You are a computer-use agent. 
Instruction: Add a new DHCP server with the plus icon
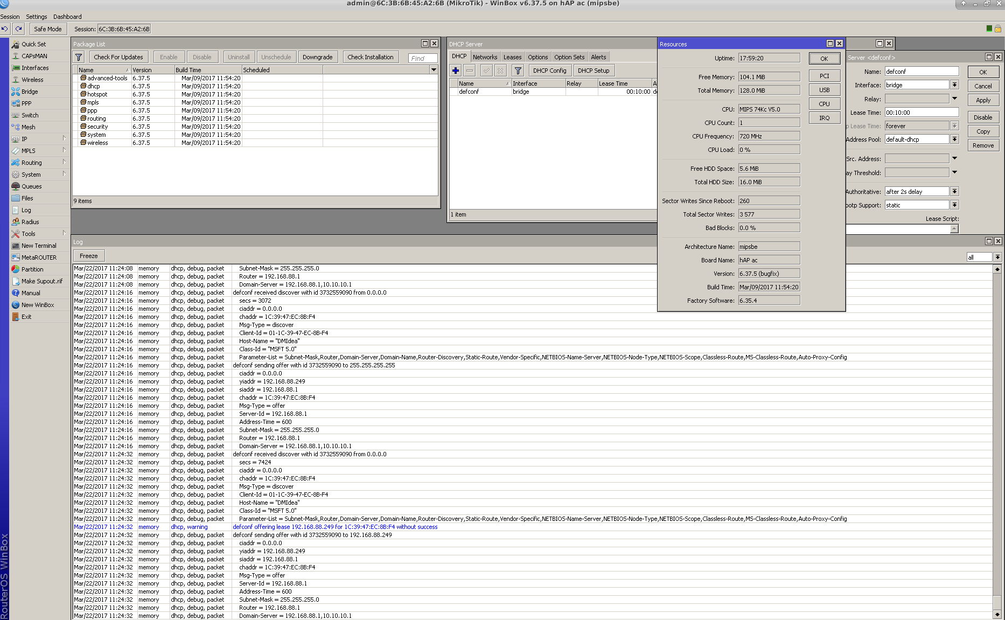456,70
